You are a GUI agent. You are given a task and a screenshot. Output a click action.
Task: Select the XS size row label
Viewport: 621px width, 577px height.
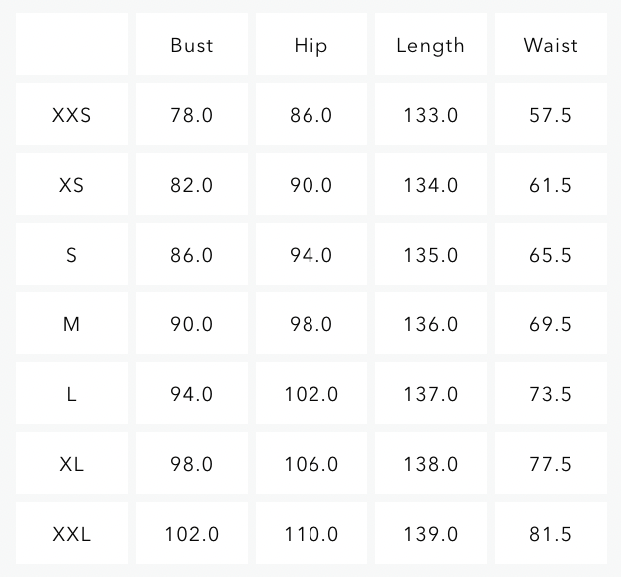72,185
